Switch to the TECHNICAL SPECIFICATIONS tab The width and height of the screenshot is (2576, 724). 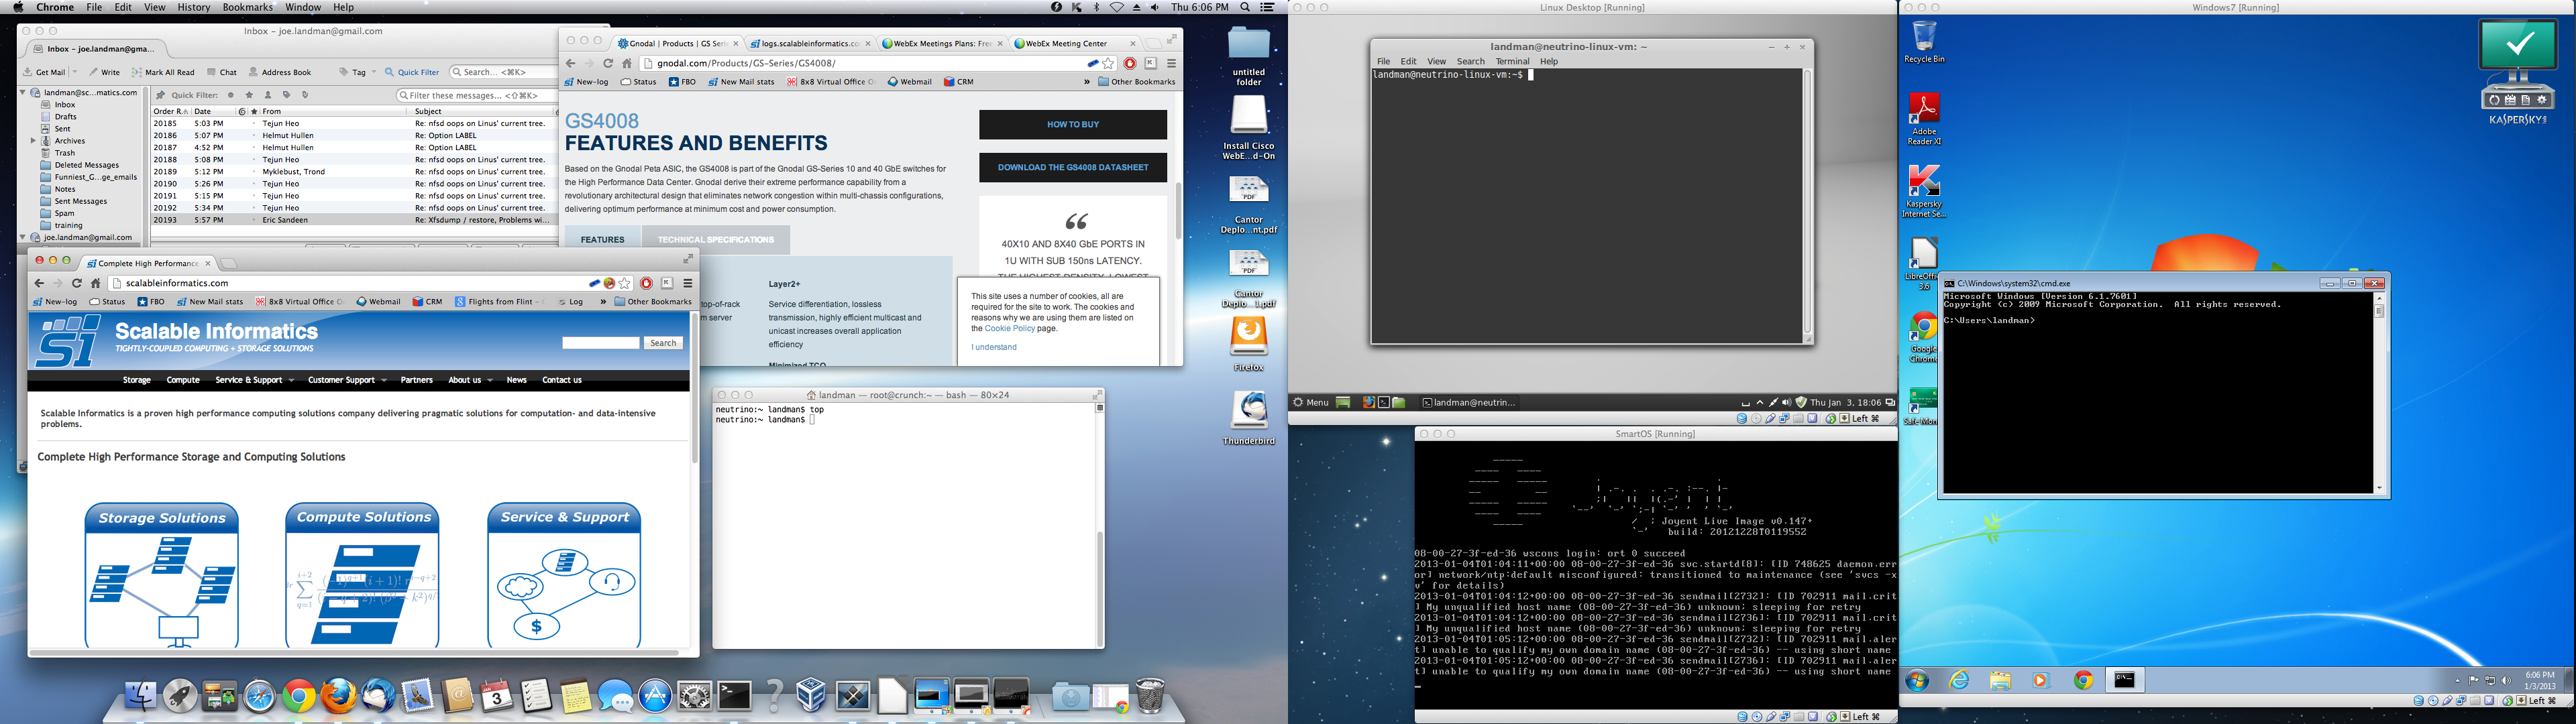coord(715,239)
